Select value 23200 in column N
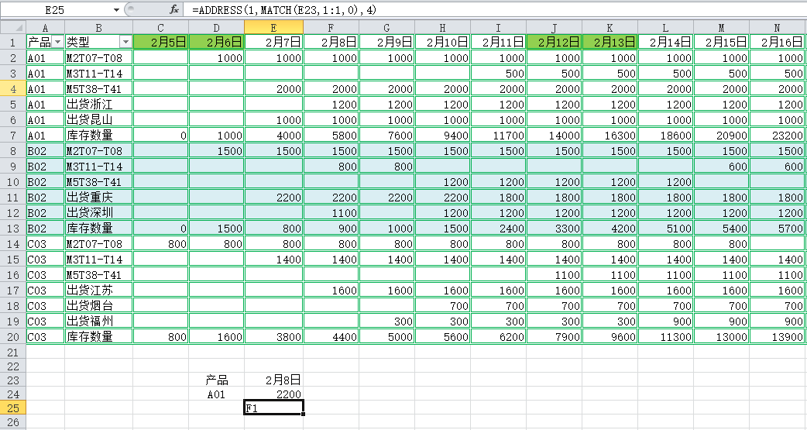The width and height of the screenshot is (807, 430). (x=777, y=136)
